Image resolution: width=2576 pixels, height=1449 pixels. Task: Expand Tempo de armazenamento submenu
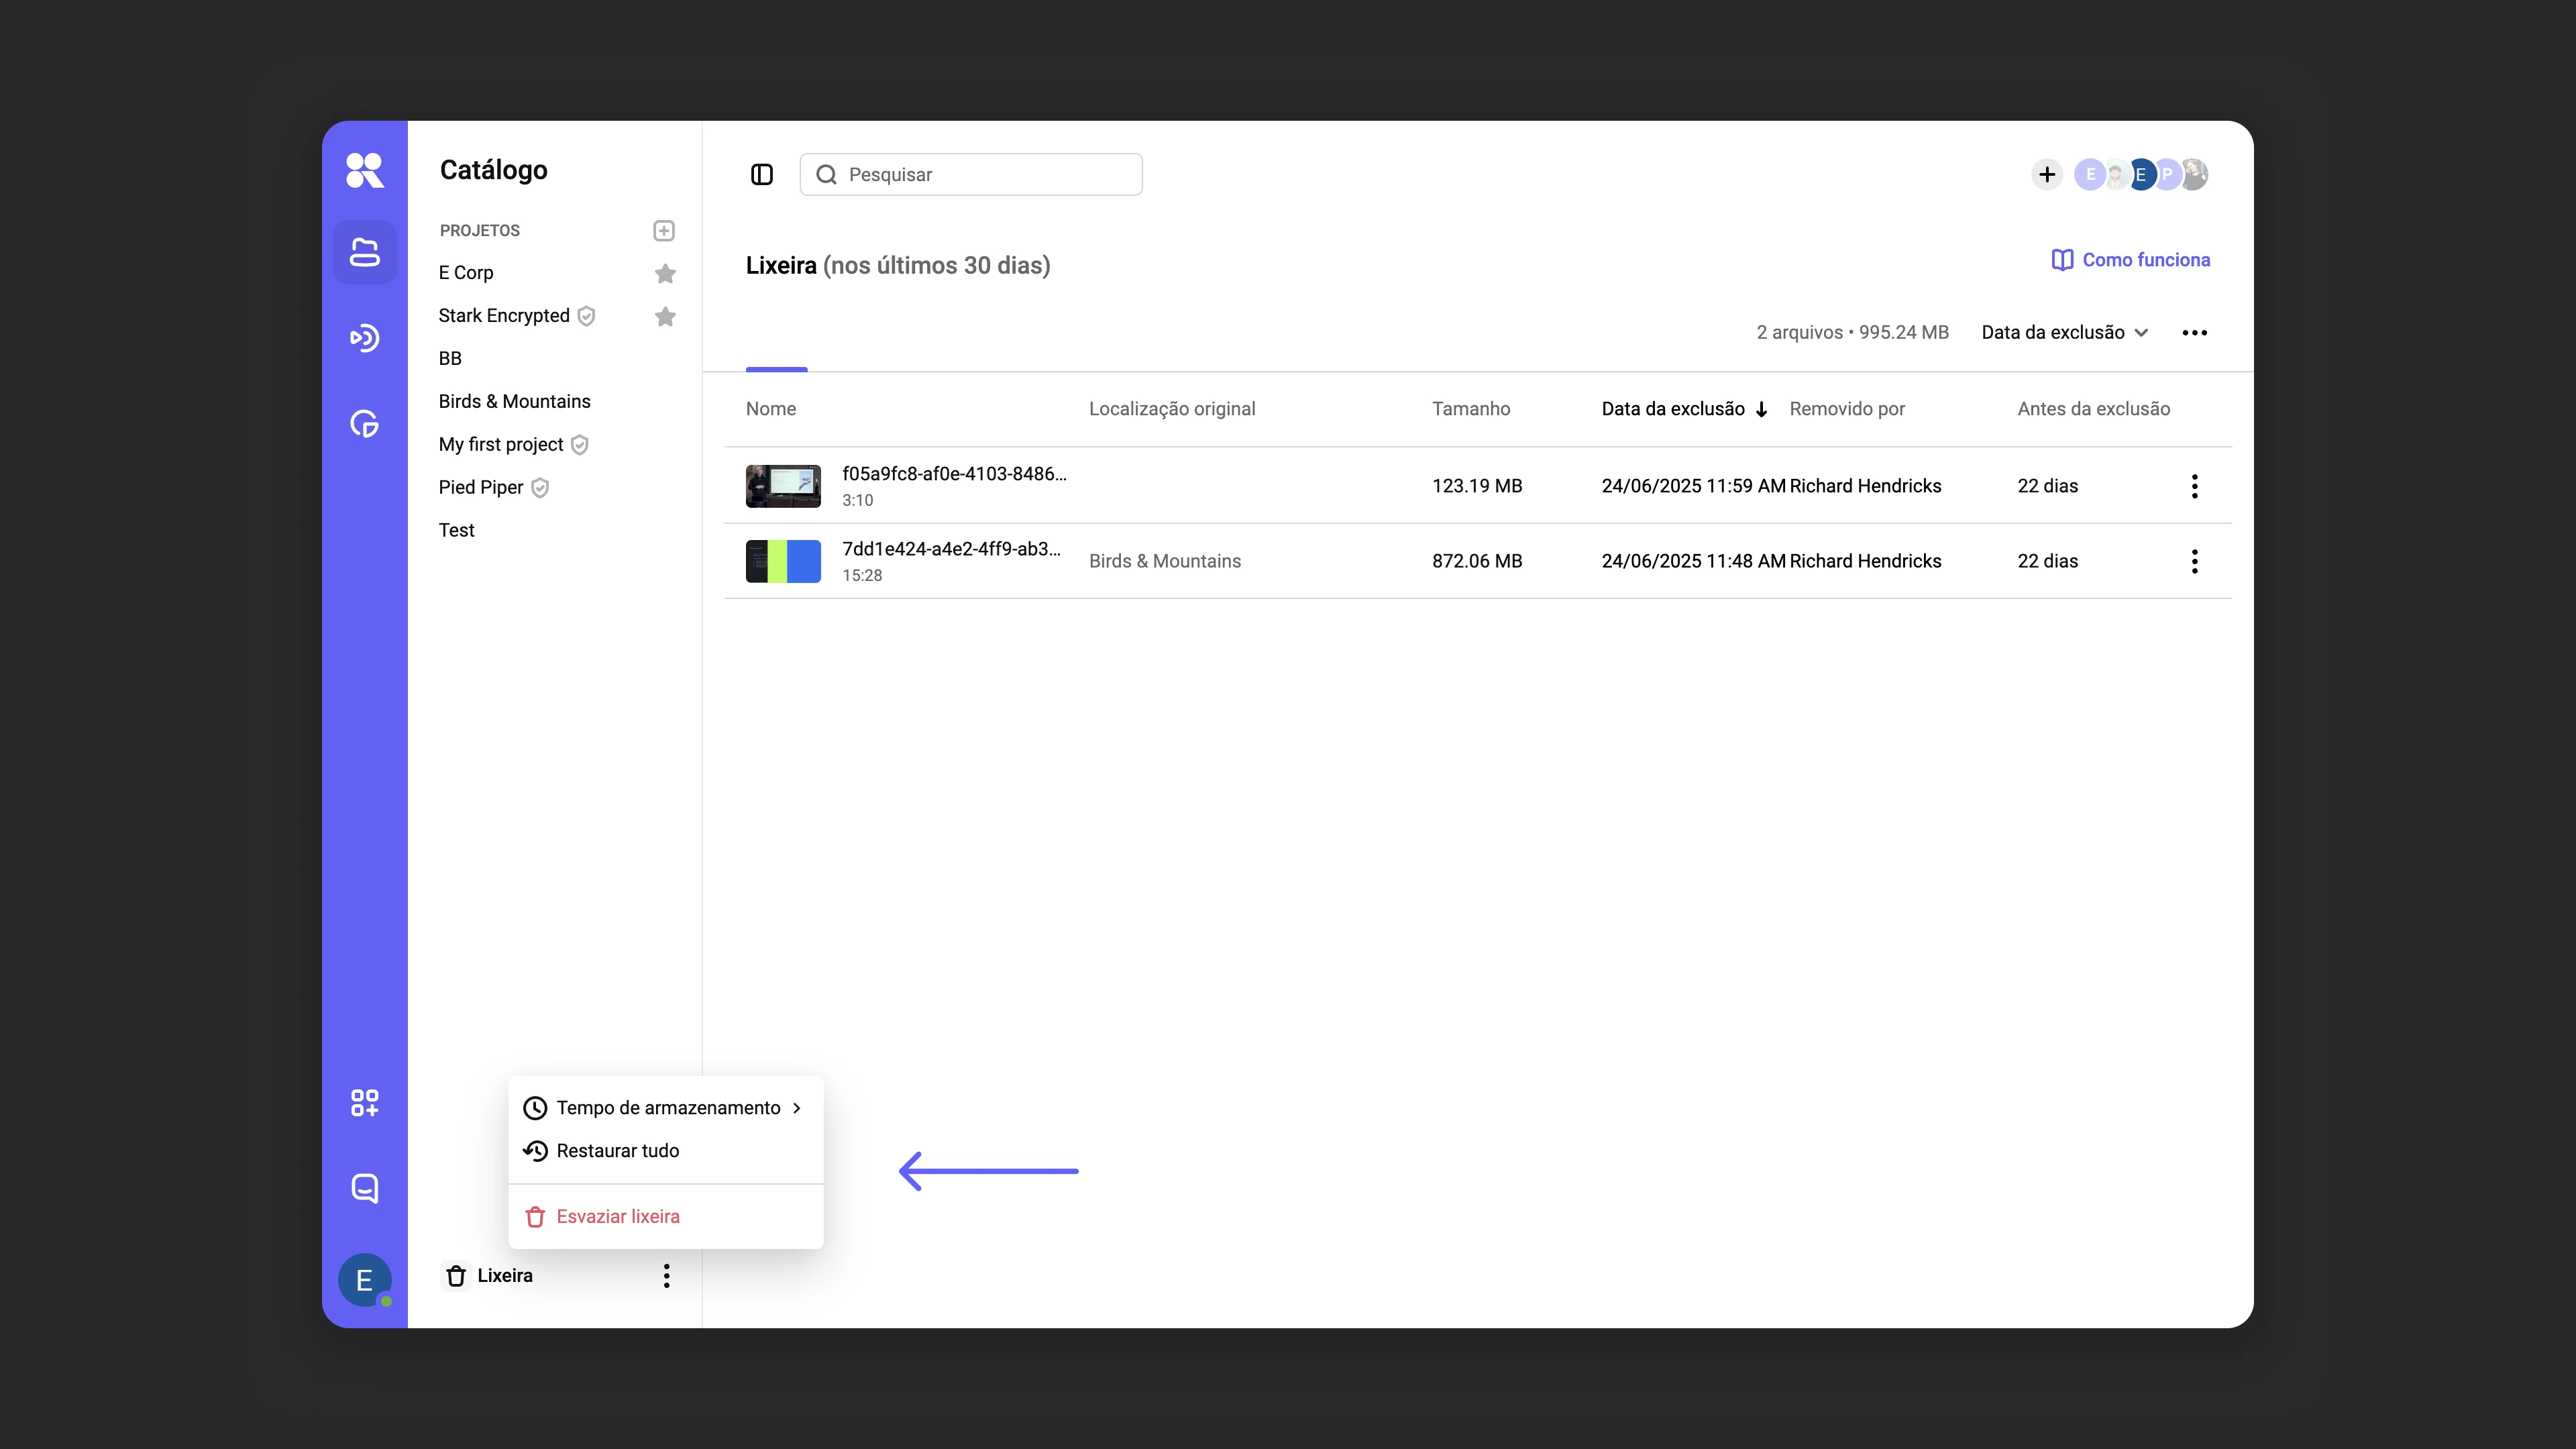point(666,1108)
